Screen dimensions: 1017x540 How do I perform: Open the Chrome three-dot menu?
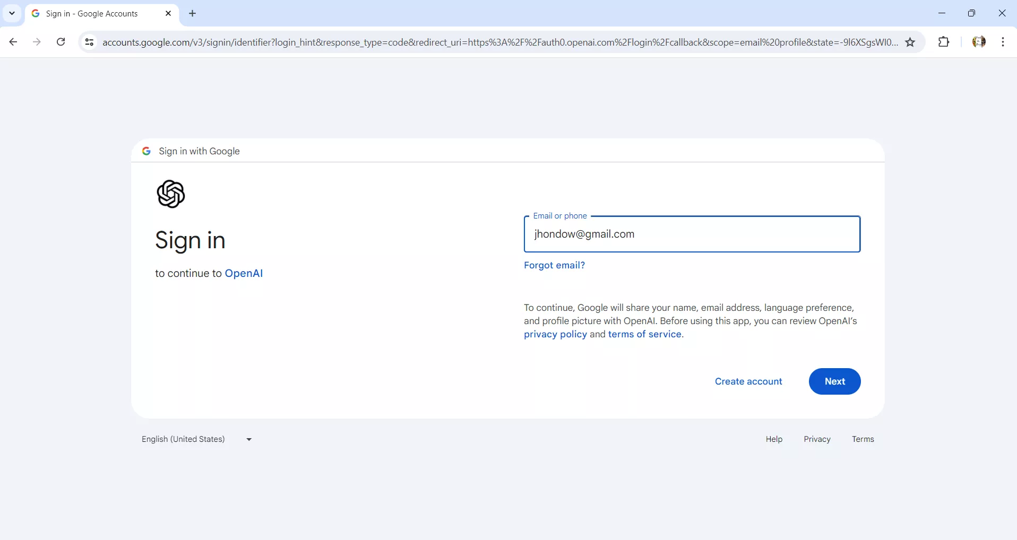click(1003, 42)
